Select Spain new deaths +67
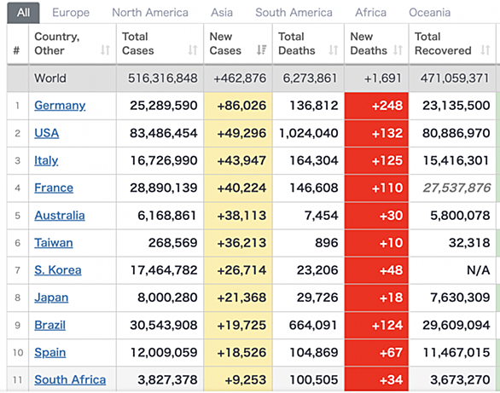The width and height of the screenshot is (500, 393). (391, 353)
